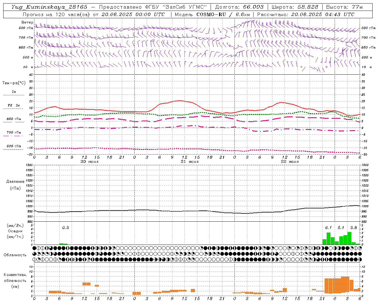Click the 'Широта: 58.828' value
Image resolution: width=377 pixels, height=301 pixels.
coord(295,7)
